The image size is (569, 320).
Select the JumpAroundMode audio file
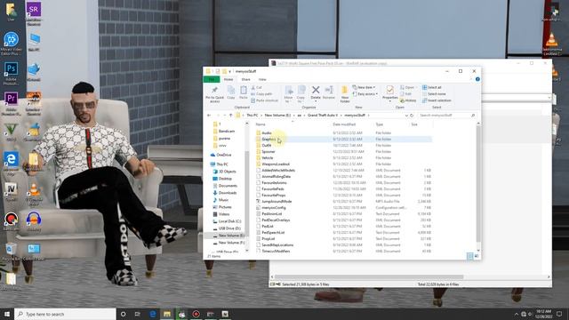(x=276, y=202)
